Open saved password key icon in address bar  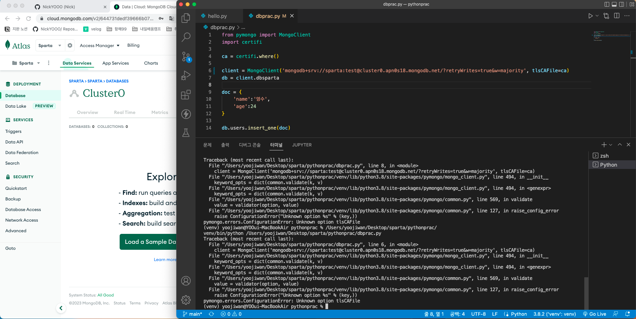coord(161,19)
